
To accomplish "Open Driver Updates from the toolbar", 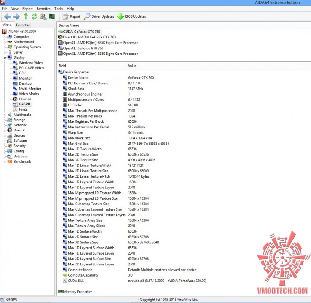I will [x=99, y=16].
